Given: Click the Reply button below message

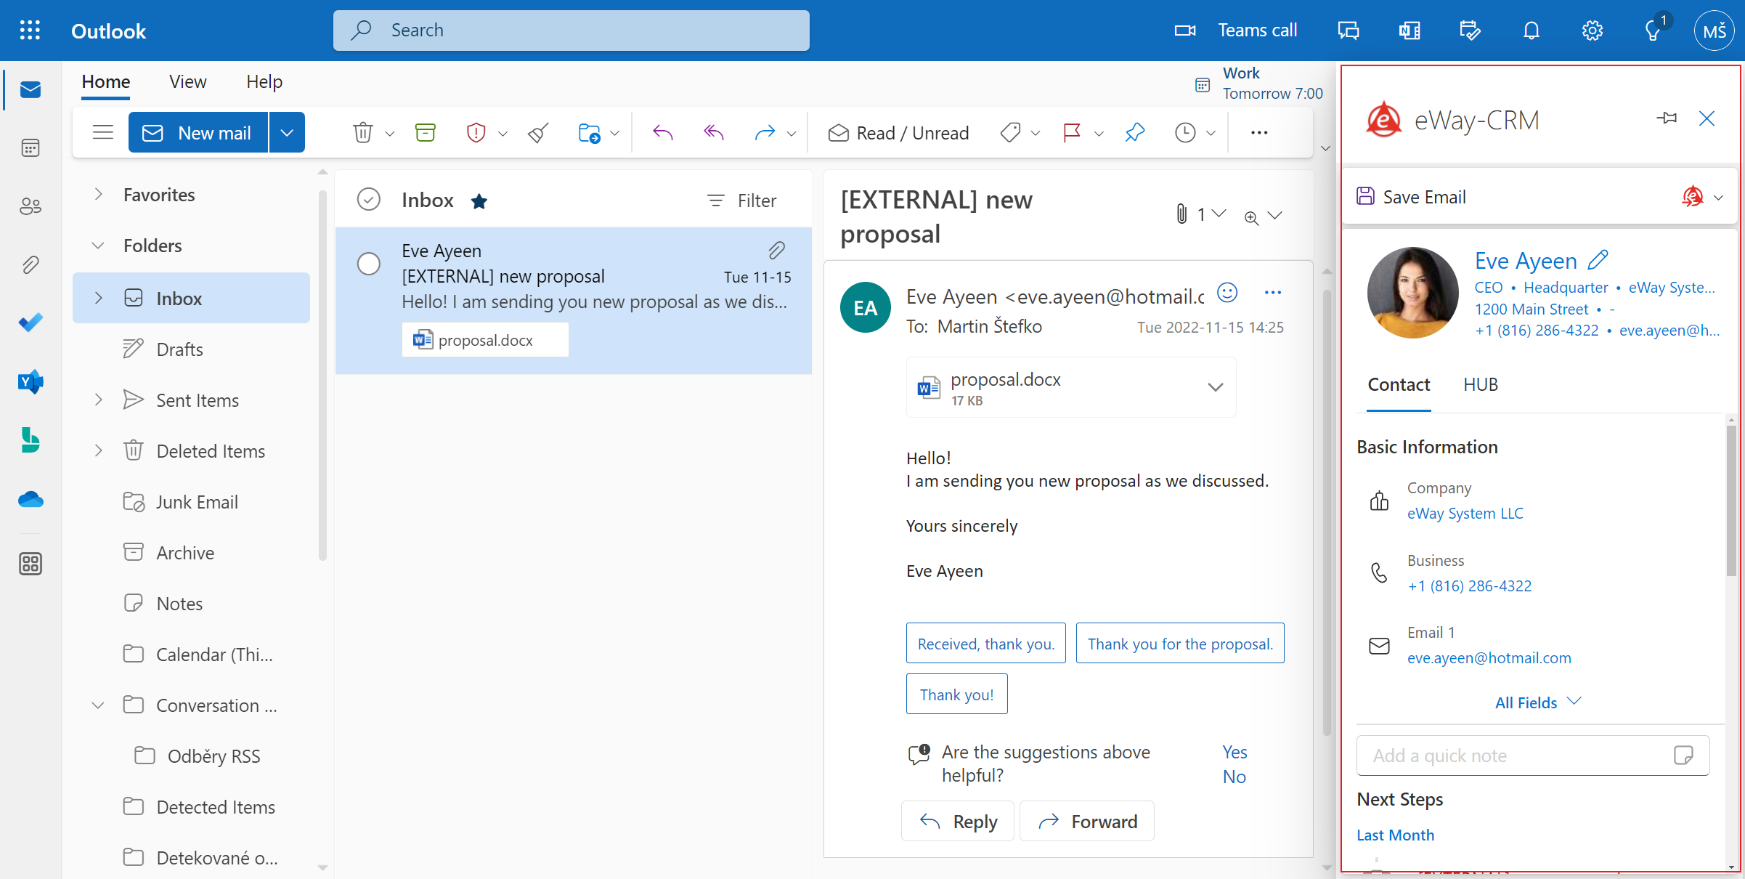Looking at the screenshot, I should [x=957, y=821].
